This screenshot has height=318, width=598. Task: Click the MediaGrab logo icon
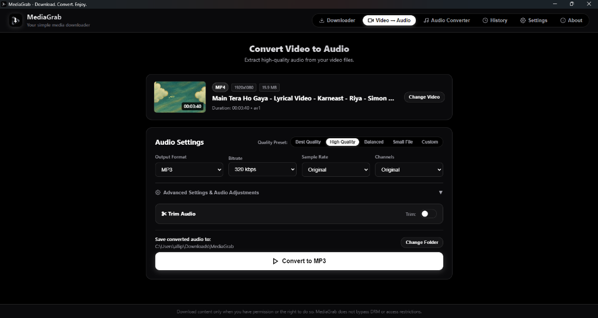pos(16,20)
